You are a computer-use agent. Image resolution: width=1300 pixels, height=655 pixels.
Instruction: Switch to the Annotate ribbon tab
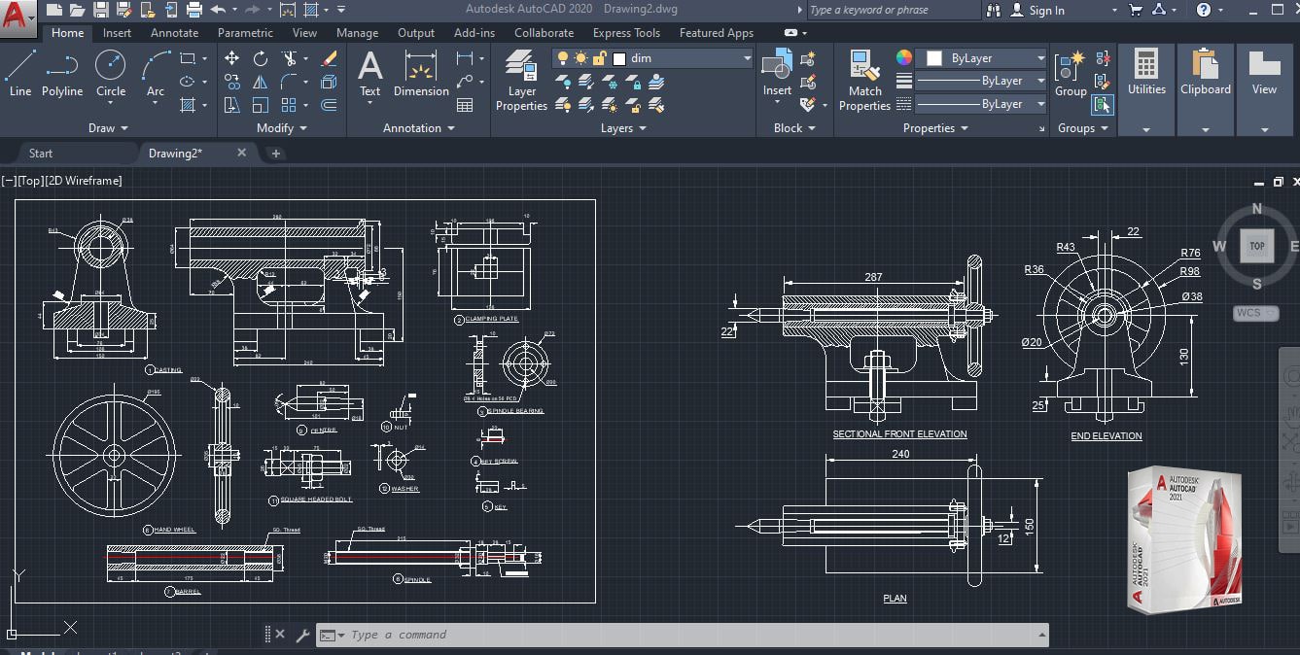tap(174, 32)
